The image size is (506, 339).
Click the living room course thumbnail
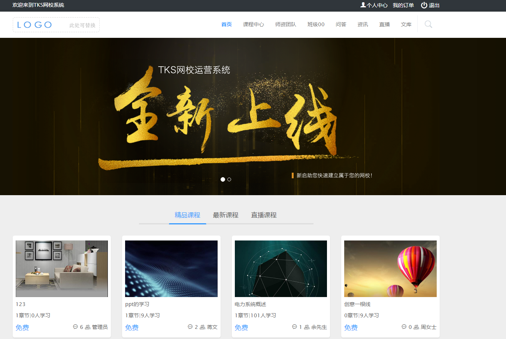pos(62,269)
